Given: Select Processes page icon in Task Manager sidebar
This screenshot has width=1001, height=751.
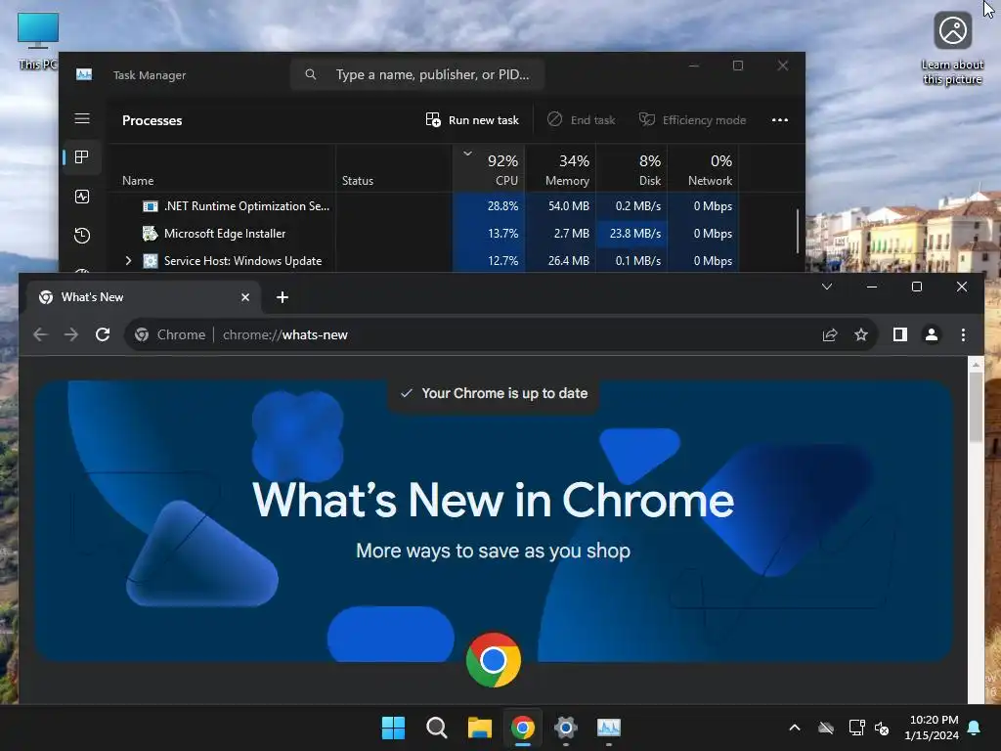Looking at the screenshot, I should coord(82,157).
